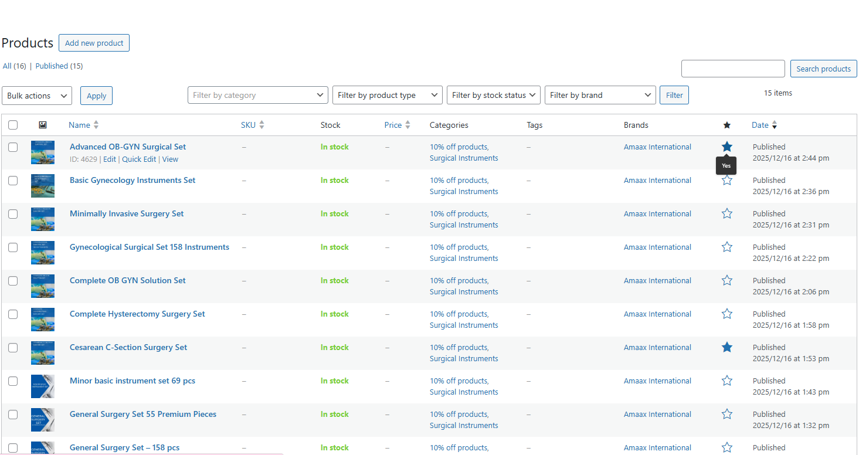Click the image column header icon
Viewport: 859px width, 455px height.
[42, 125]
